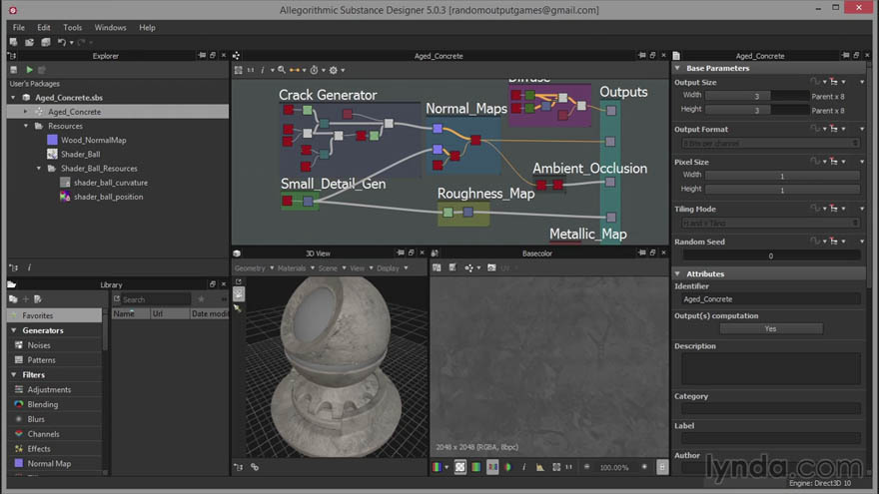Click the add plus icon in Library toolbar
The width and height of the screenshot is (879, 494).
click(26, 299)
